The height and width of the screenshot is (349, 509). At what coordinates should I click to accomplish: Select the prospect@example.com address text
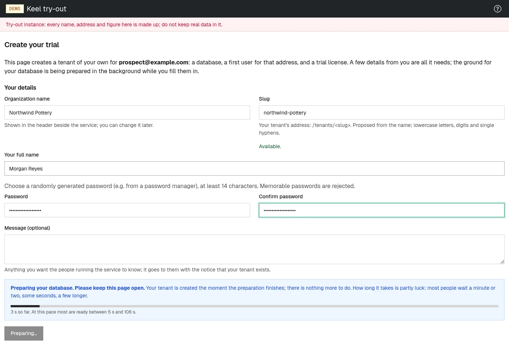click(154, 62)
